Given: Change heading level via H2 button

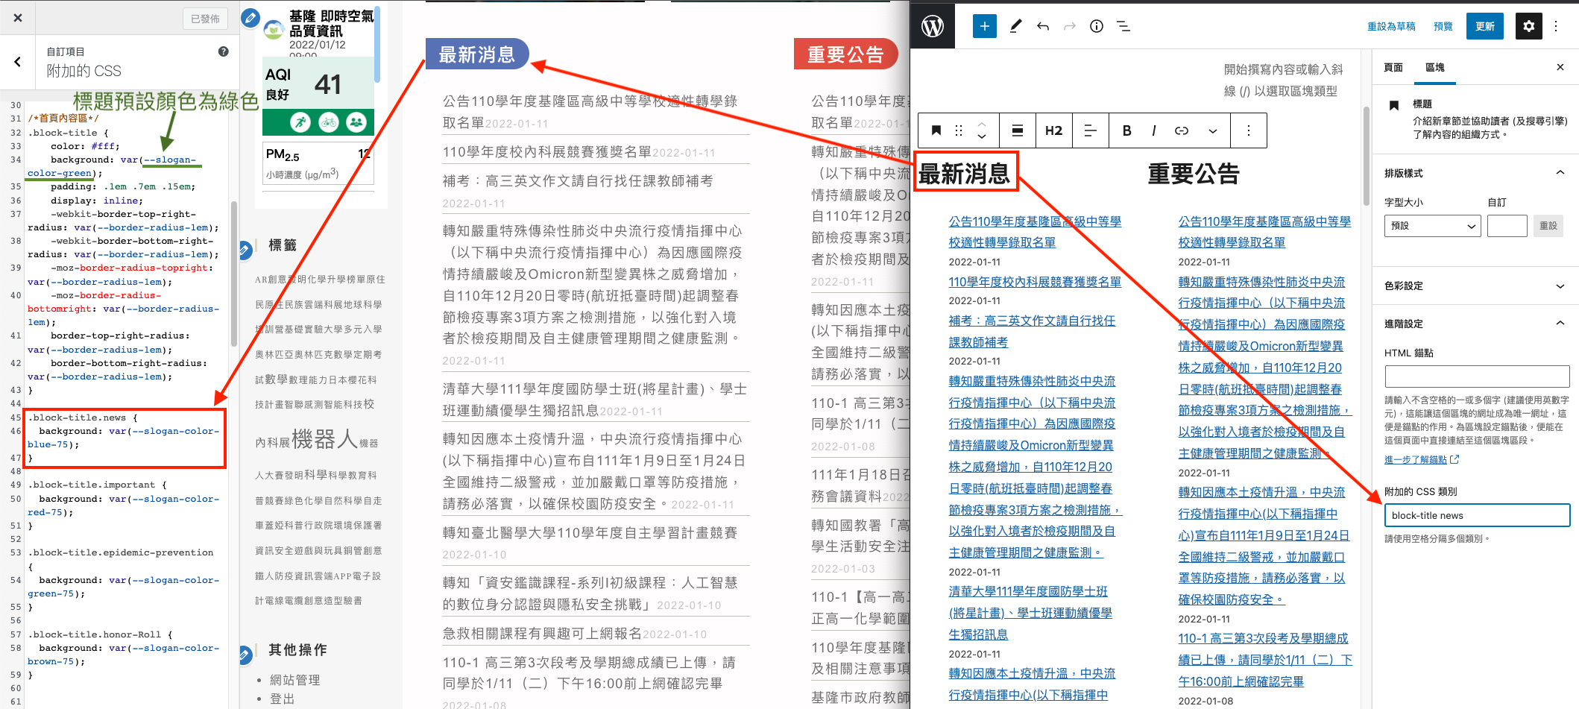Looking at the screenshot, I should 1053,130.
